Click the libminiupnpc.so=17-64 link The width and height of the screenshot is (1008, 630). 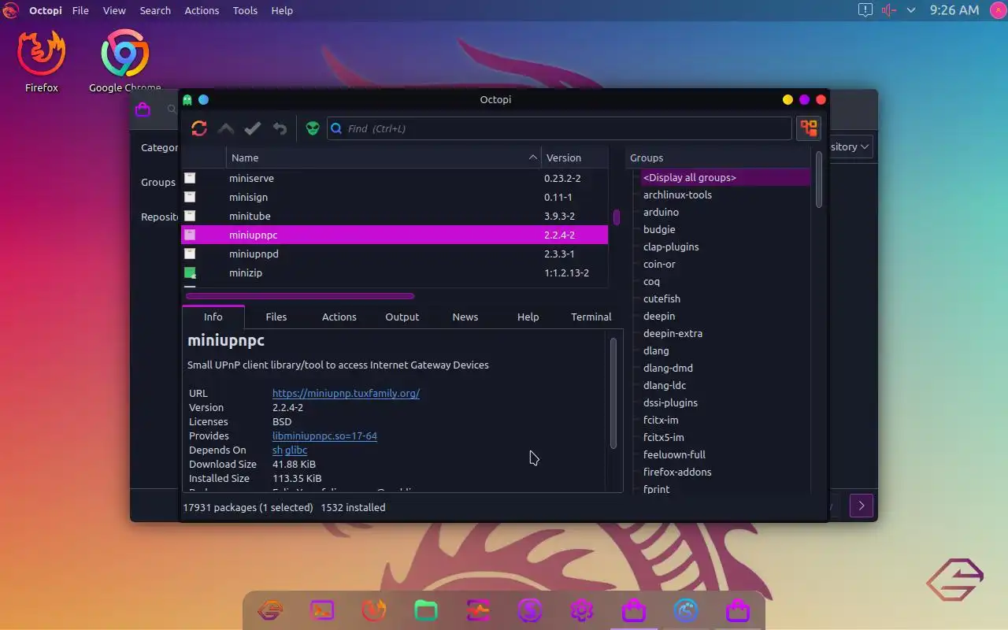(x=324, y=435)
